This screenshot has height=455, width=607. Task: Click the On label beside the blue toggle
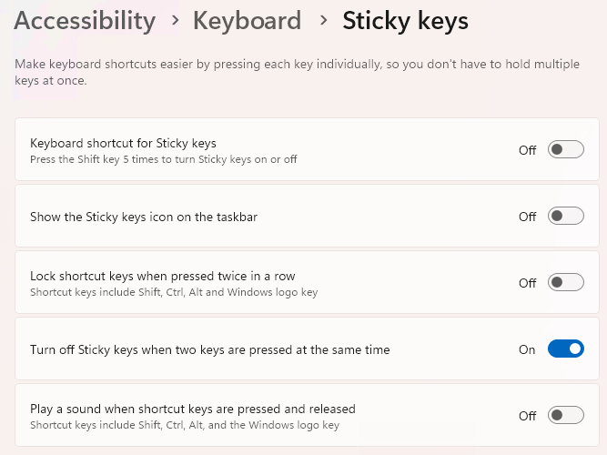click(527, 349)
